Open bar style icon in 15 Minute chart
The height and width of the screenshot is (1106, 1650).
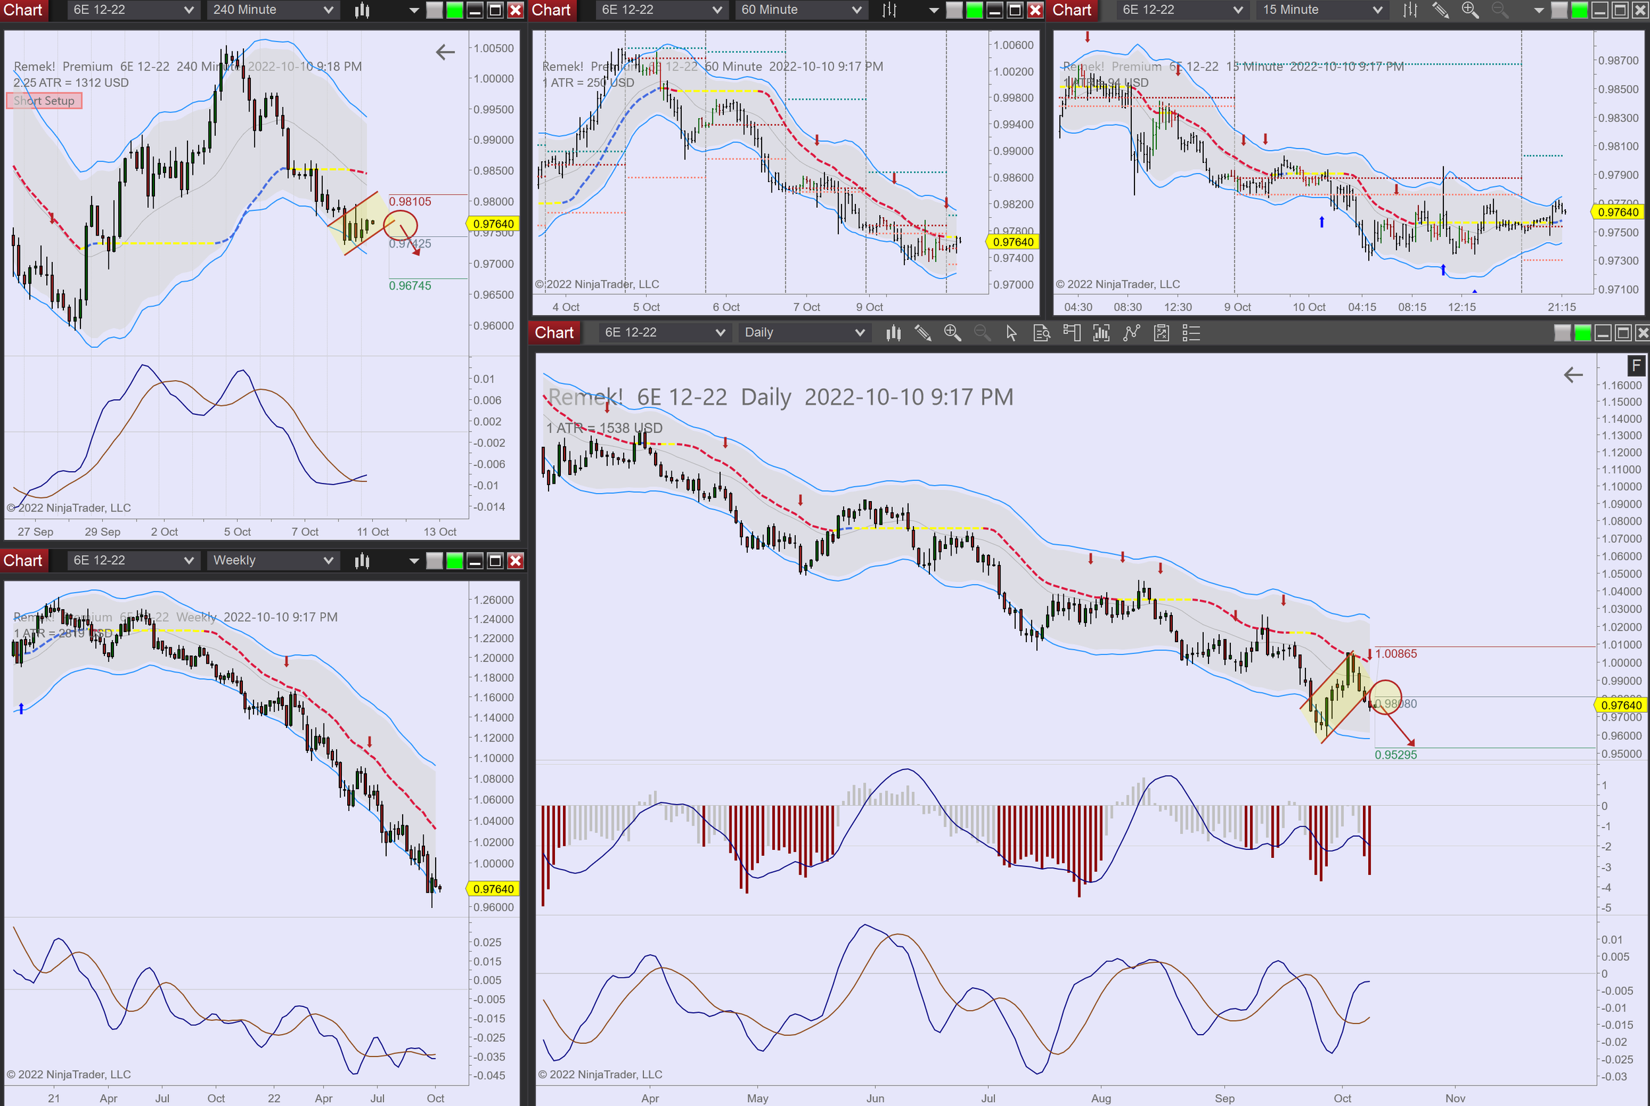click(1410, 10)
